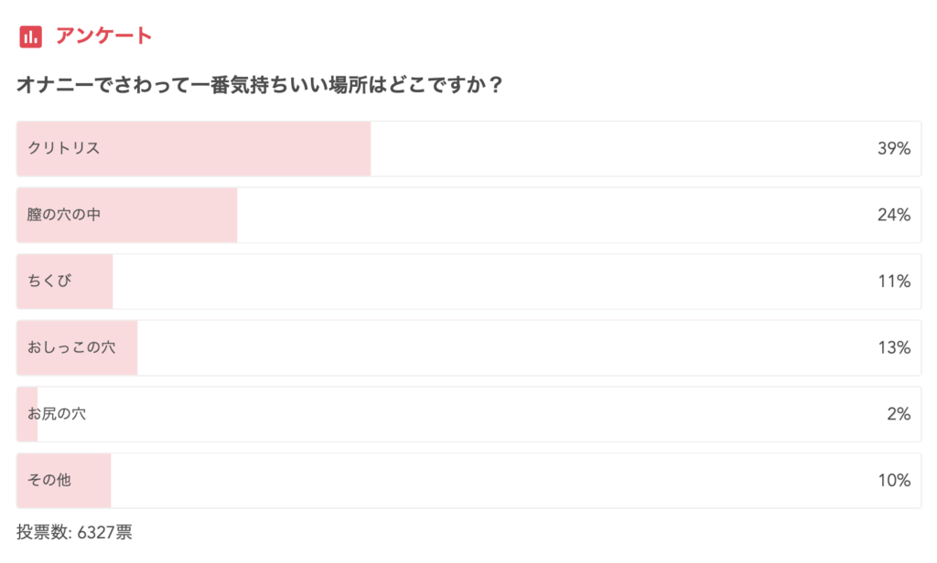
Task: Click the pink filled bar of 39% row
Action: [x=194, y=149]
